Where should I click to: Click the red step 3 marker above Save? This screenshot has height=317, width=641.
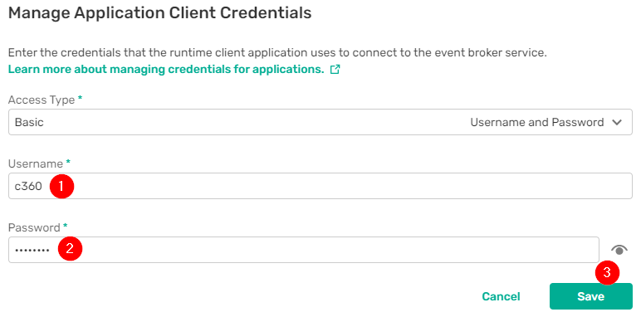click(x=607, y=272)
